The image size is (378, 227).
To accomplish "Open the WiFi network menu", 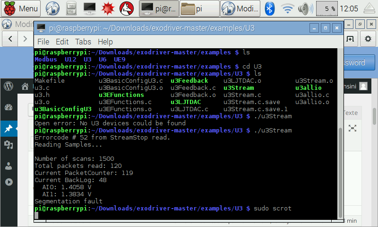I will [x=287, y=9].
